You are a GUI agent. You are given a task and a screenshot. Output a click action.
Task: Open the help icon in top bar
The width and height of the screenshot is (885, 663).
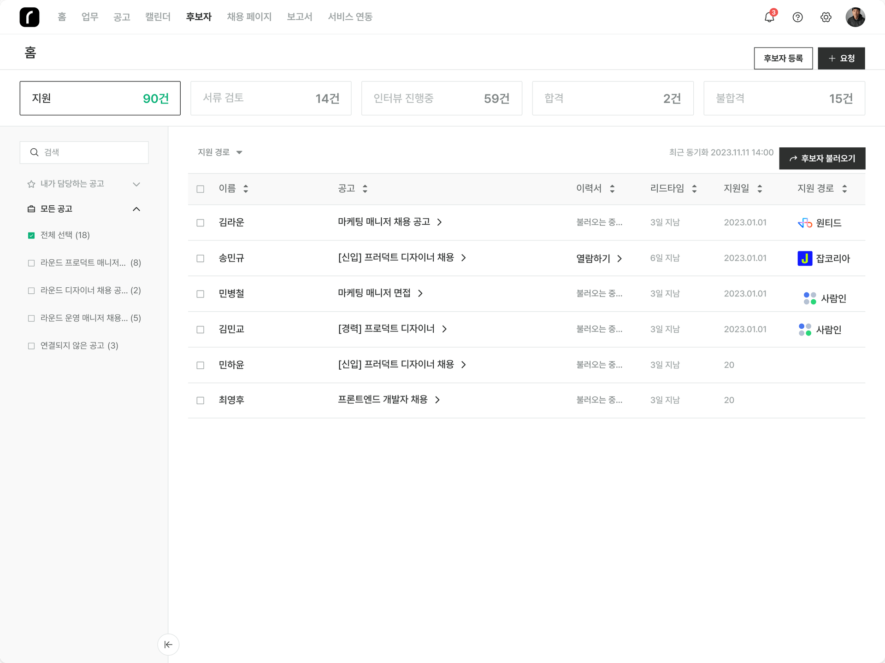coord(798,17)
